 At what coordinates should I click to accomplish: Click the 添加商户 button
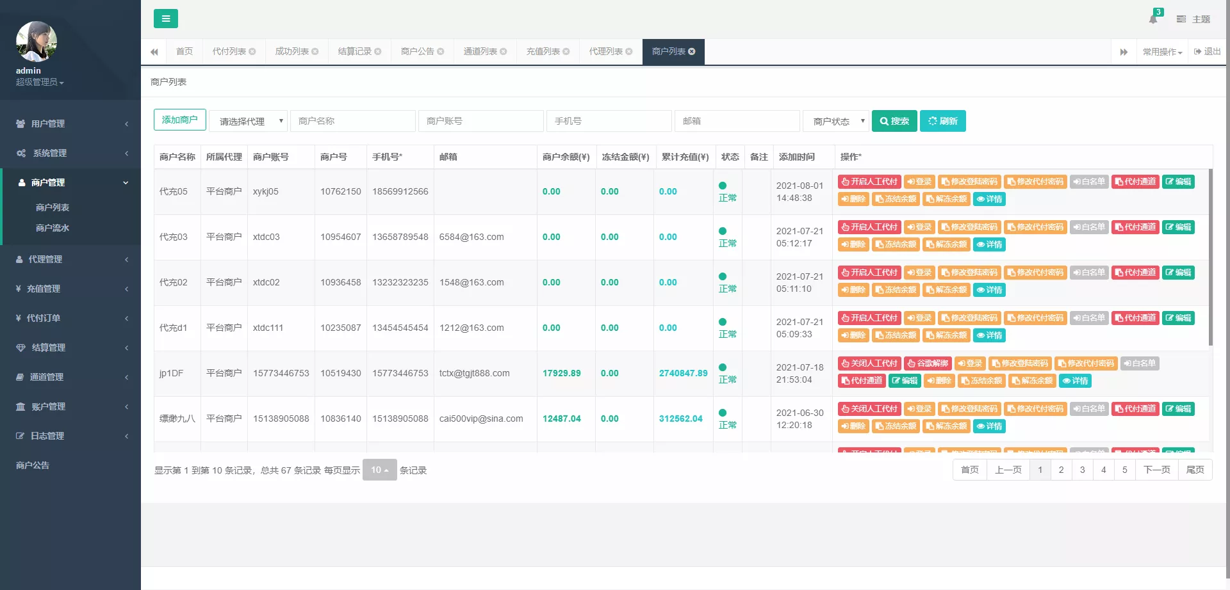(179, 120)
